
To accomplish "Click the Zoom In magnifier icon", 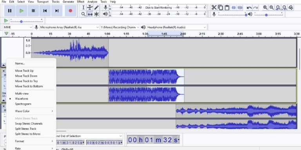I will click(x=265, y=7).
